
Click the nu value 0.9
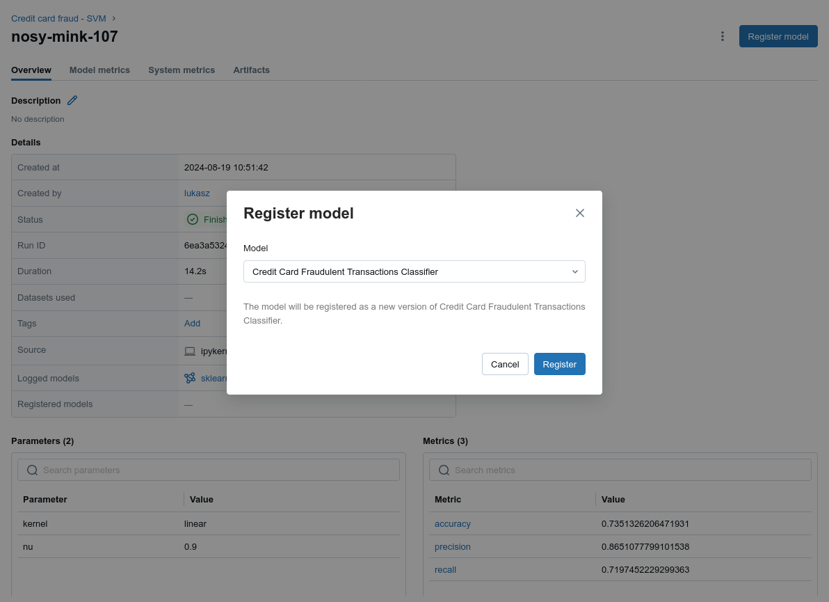(191, 546)
